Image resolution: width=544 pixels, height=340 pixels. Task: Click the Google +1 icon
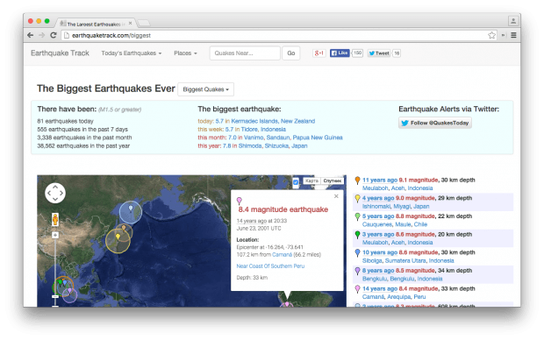click(x=319, y=53)
